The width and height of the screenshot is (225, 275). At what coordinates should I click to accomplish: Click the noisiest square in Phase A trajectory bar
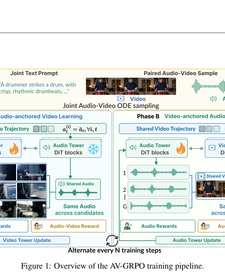pyautogui.click(x=36, y=129)
